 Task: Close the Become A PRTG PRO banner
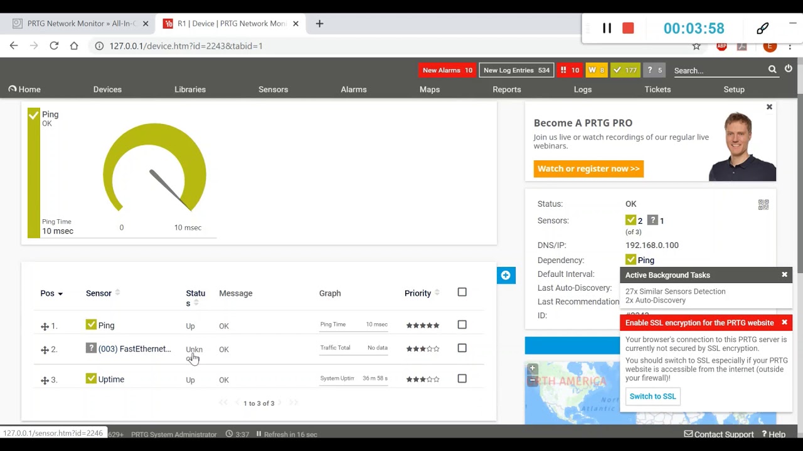(769, 107)
